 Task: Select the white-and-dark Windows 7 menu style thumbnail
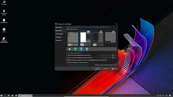point(85,37)
